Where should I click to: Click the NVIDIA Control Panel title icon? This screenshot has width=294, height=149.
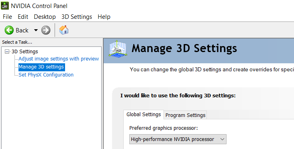click(x=5, y=6)
